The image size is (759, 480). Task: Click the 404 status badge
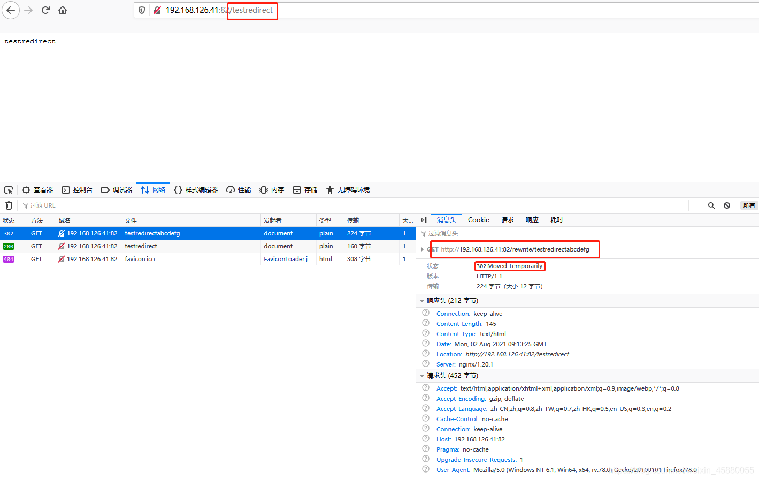click(x=9, y=259)
